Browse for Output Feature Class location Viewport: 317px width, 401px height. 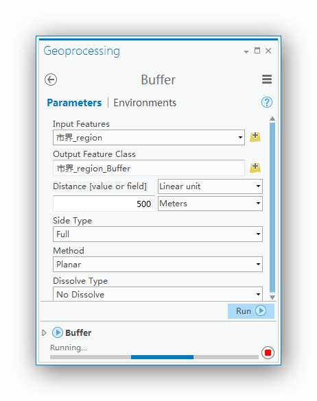point(255,167)
